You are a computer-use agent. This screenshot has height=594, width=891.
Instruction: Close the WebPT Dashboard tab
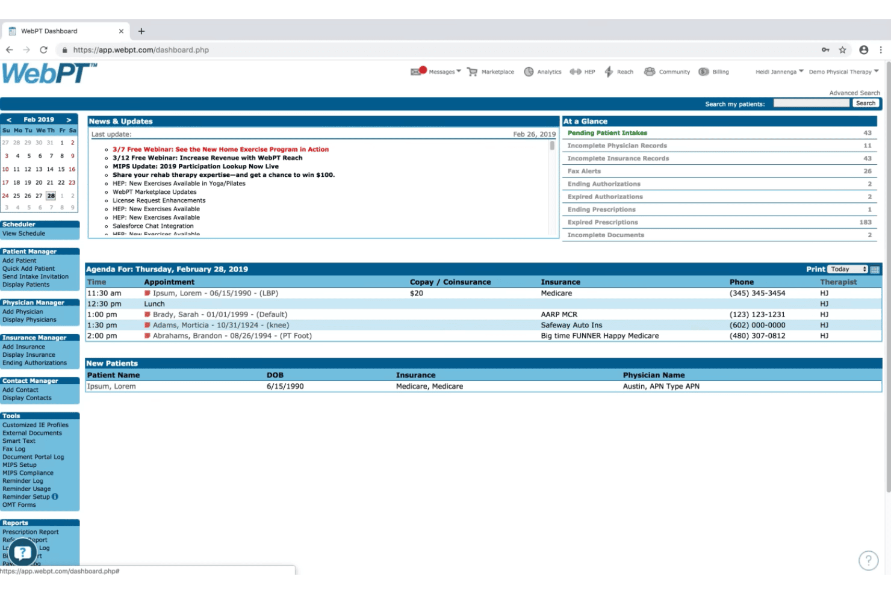pyautogui.click(x=121, y=31)
